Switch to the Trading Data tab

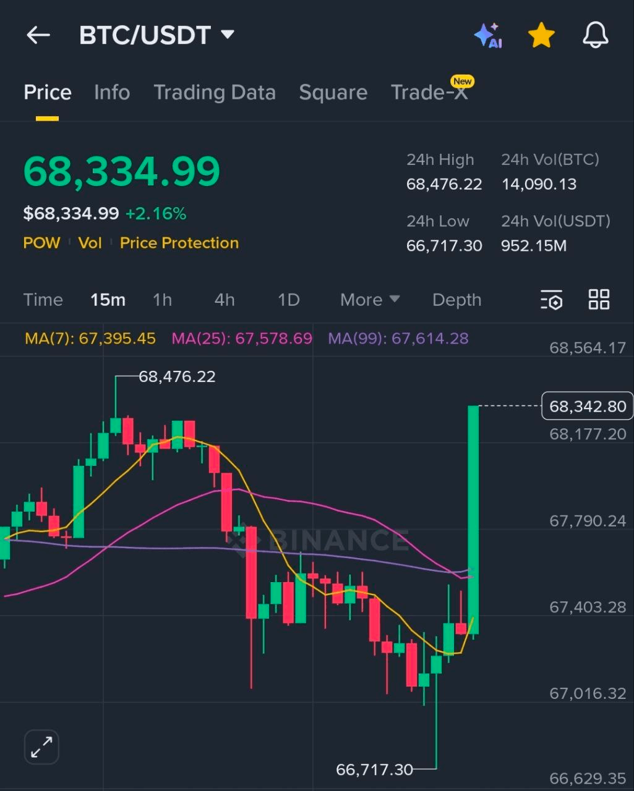pos(214,93)
